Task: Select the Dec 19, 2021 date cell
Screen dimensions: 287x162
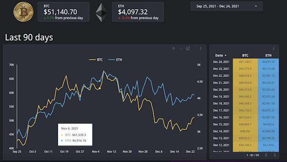Action: (221, 97)
